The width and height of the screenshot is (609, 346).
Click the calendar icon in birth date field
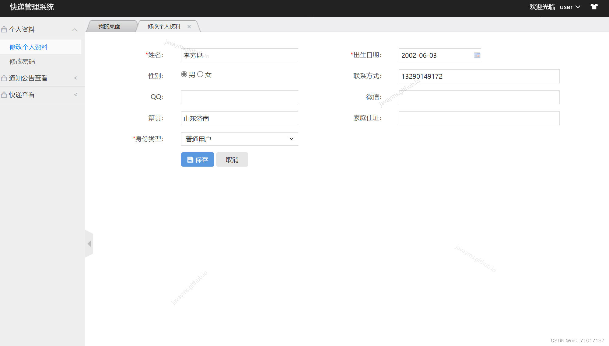pyautogui.click(x=477, y=55)
